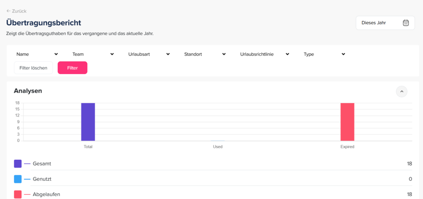Viewport: 423px width, 199px height.
Task: Expand the Urlaubsart dropdown
Action: click(149, 54)
